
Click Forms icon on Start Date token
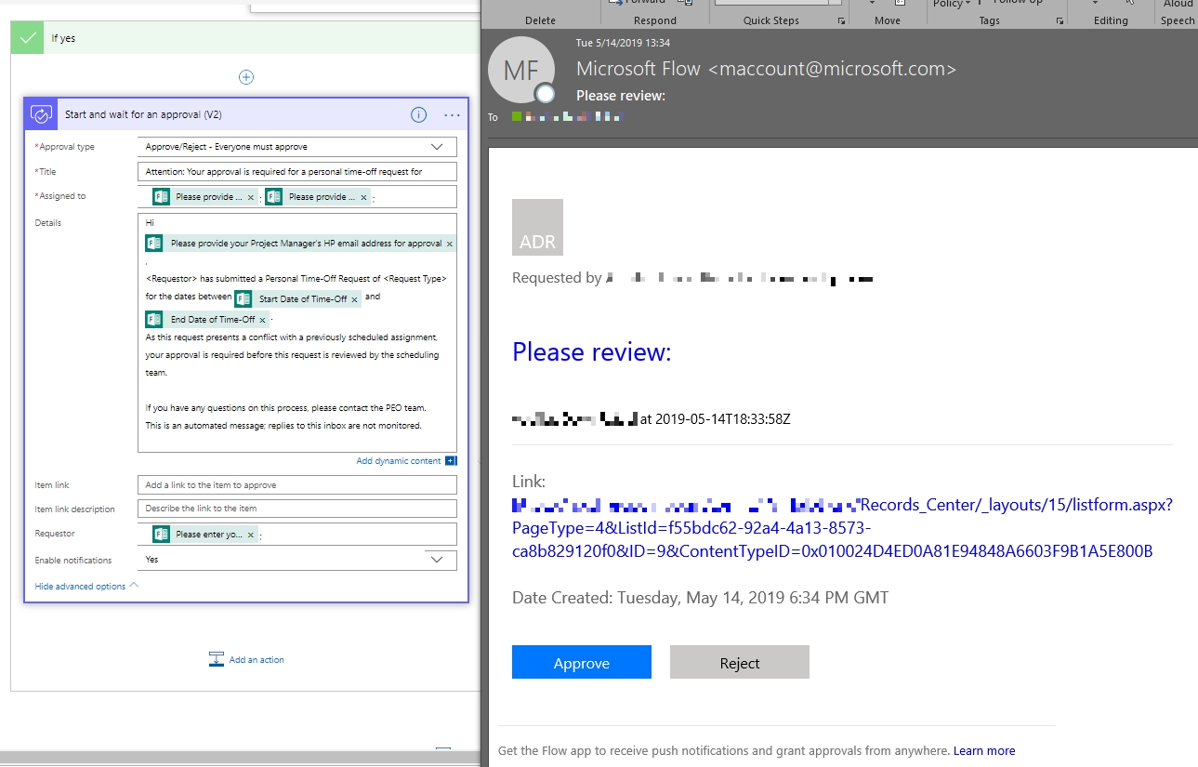pos(244,299)
